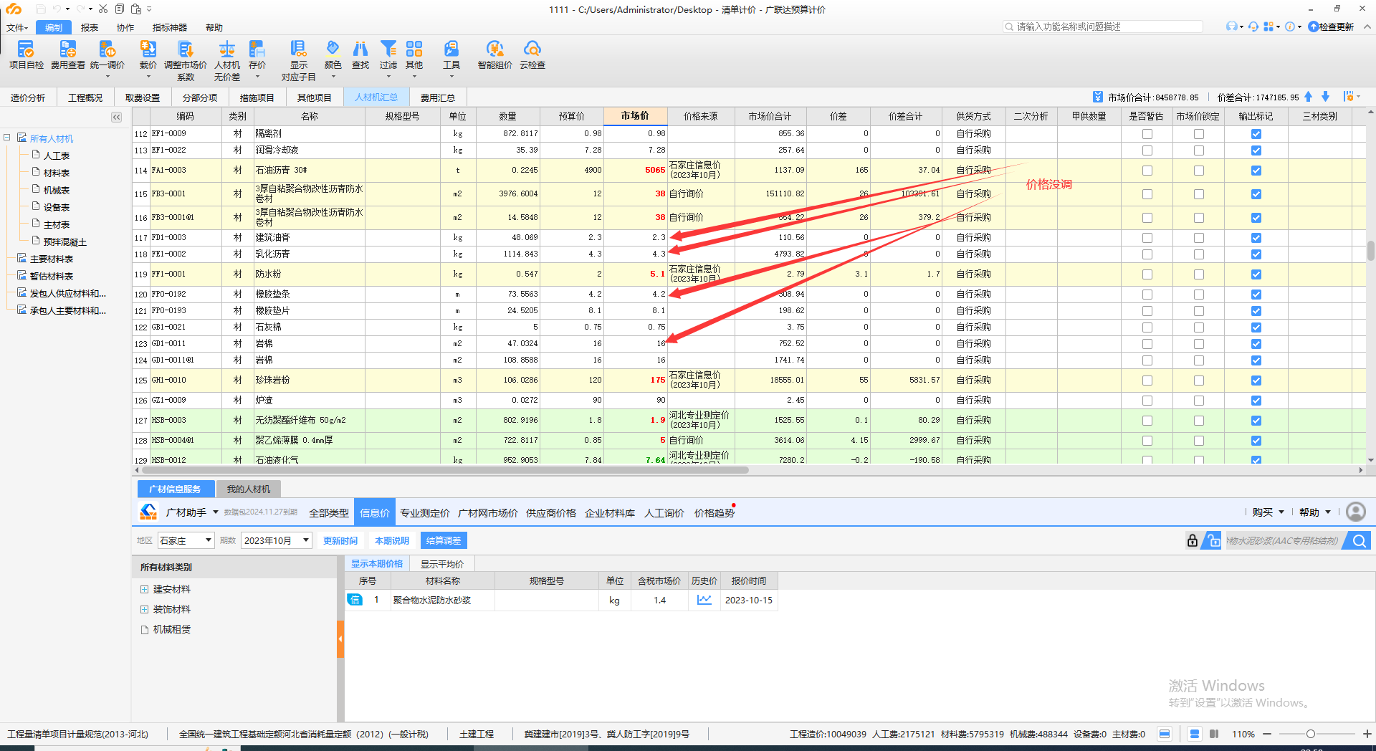Collapse the 所有人材机 tree node
This screenshot has width=1376, height=751.
[x=6, y=138]
